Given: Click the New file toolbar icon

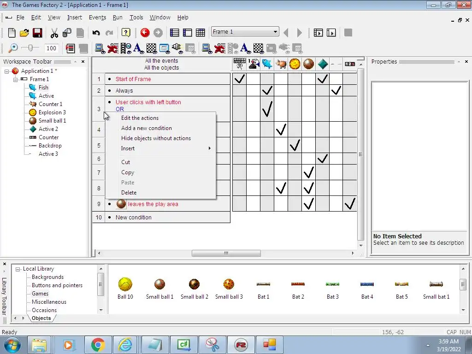Looking at the screenshot, I should 12,33.
